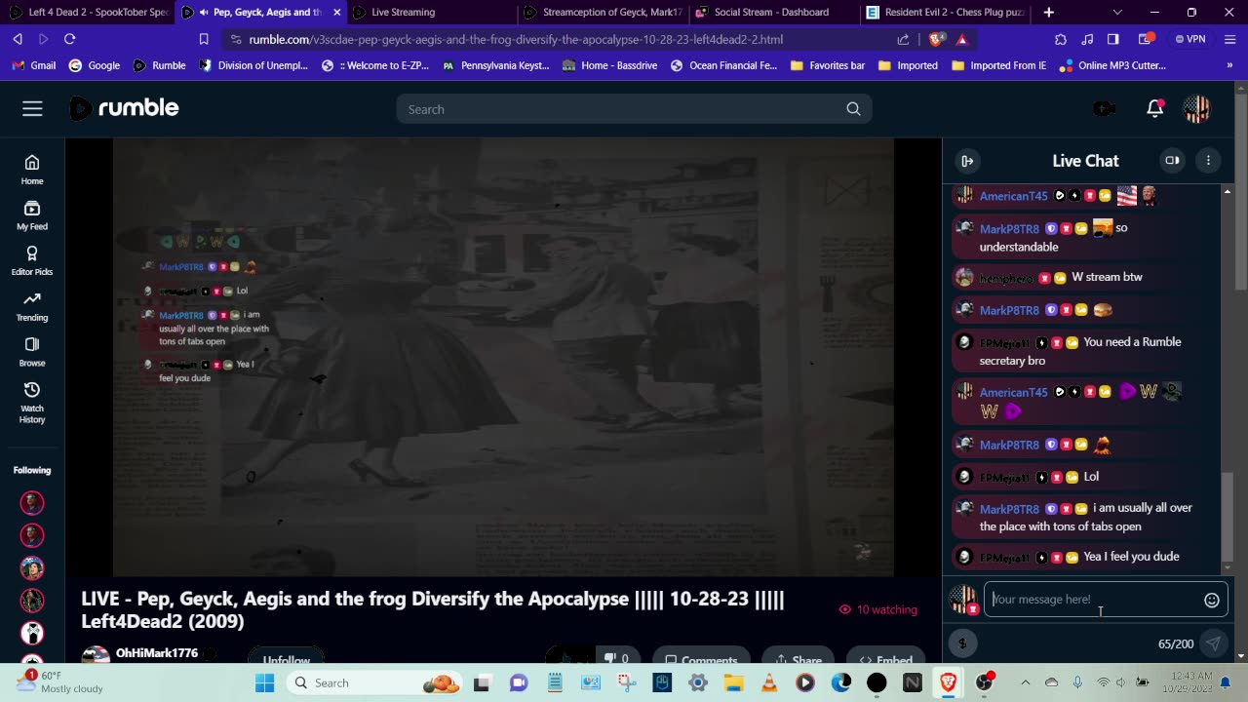Open the emoji picker in chat
1248x702 pixels.
[1211, 600]
